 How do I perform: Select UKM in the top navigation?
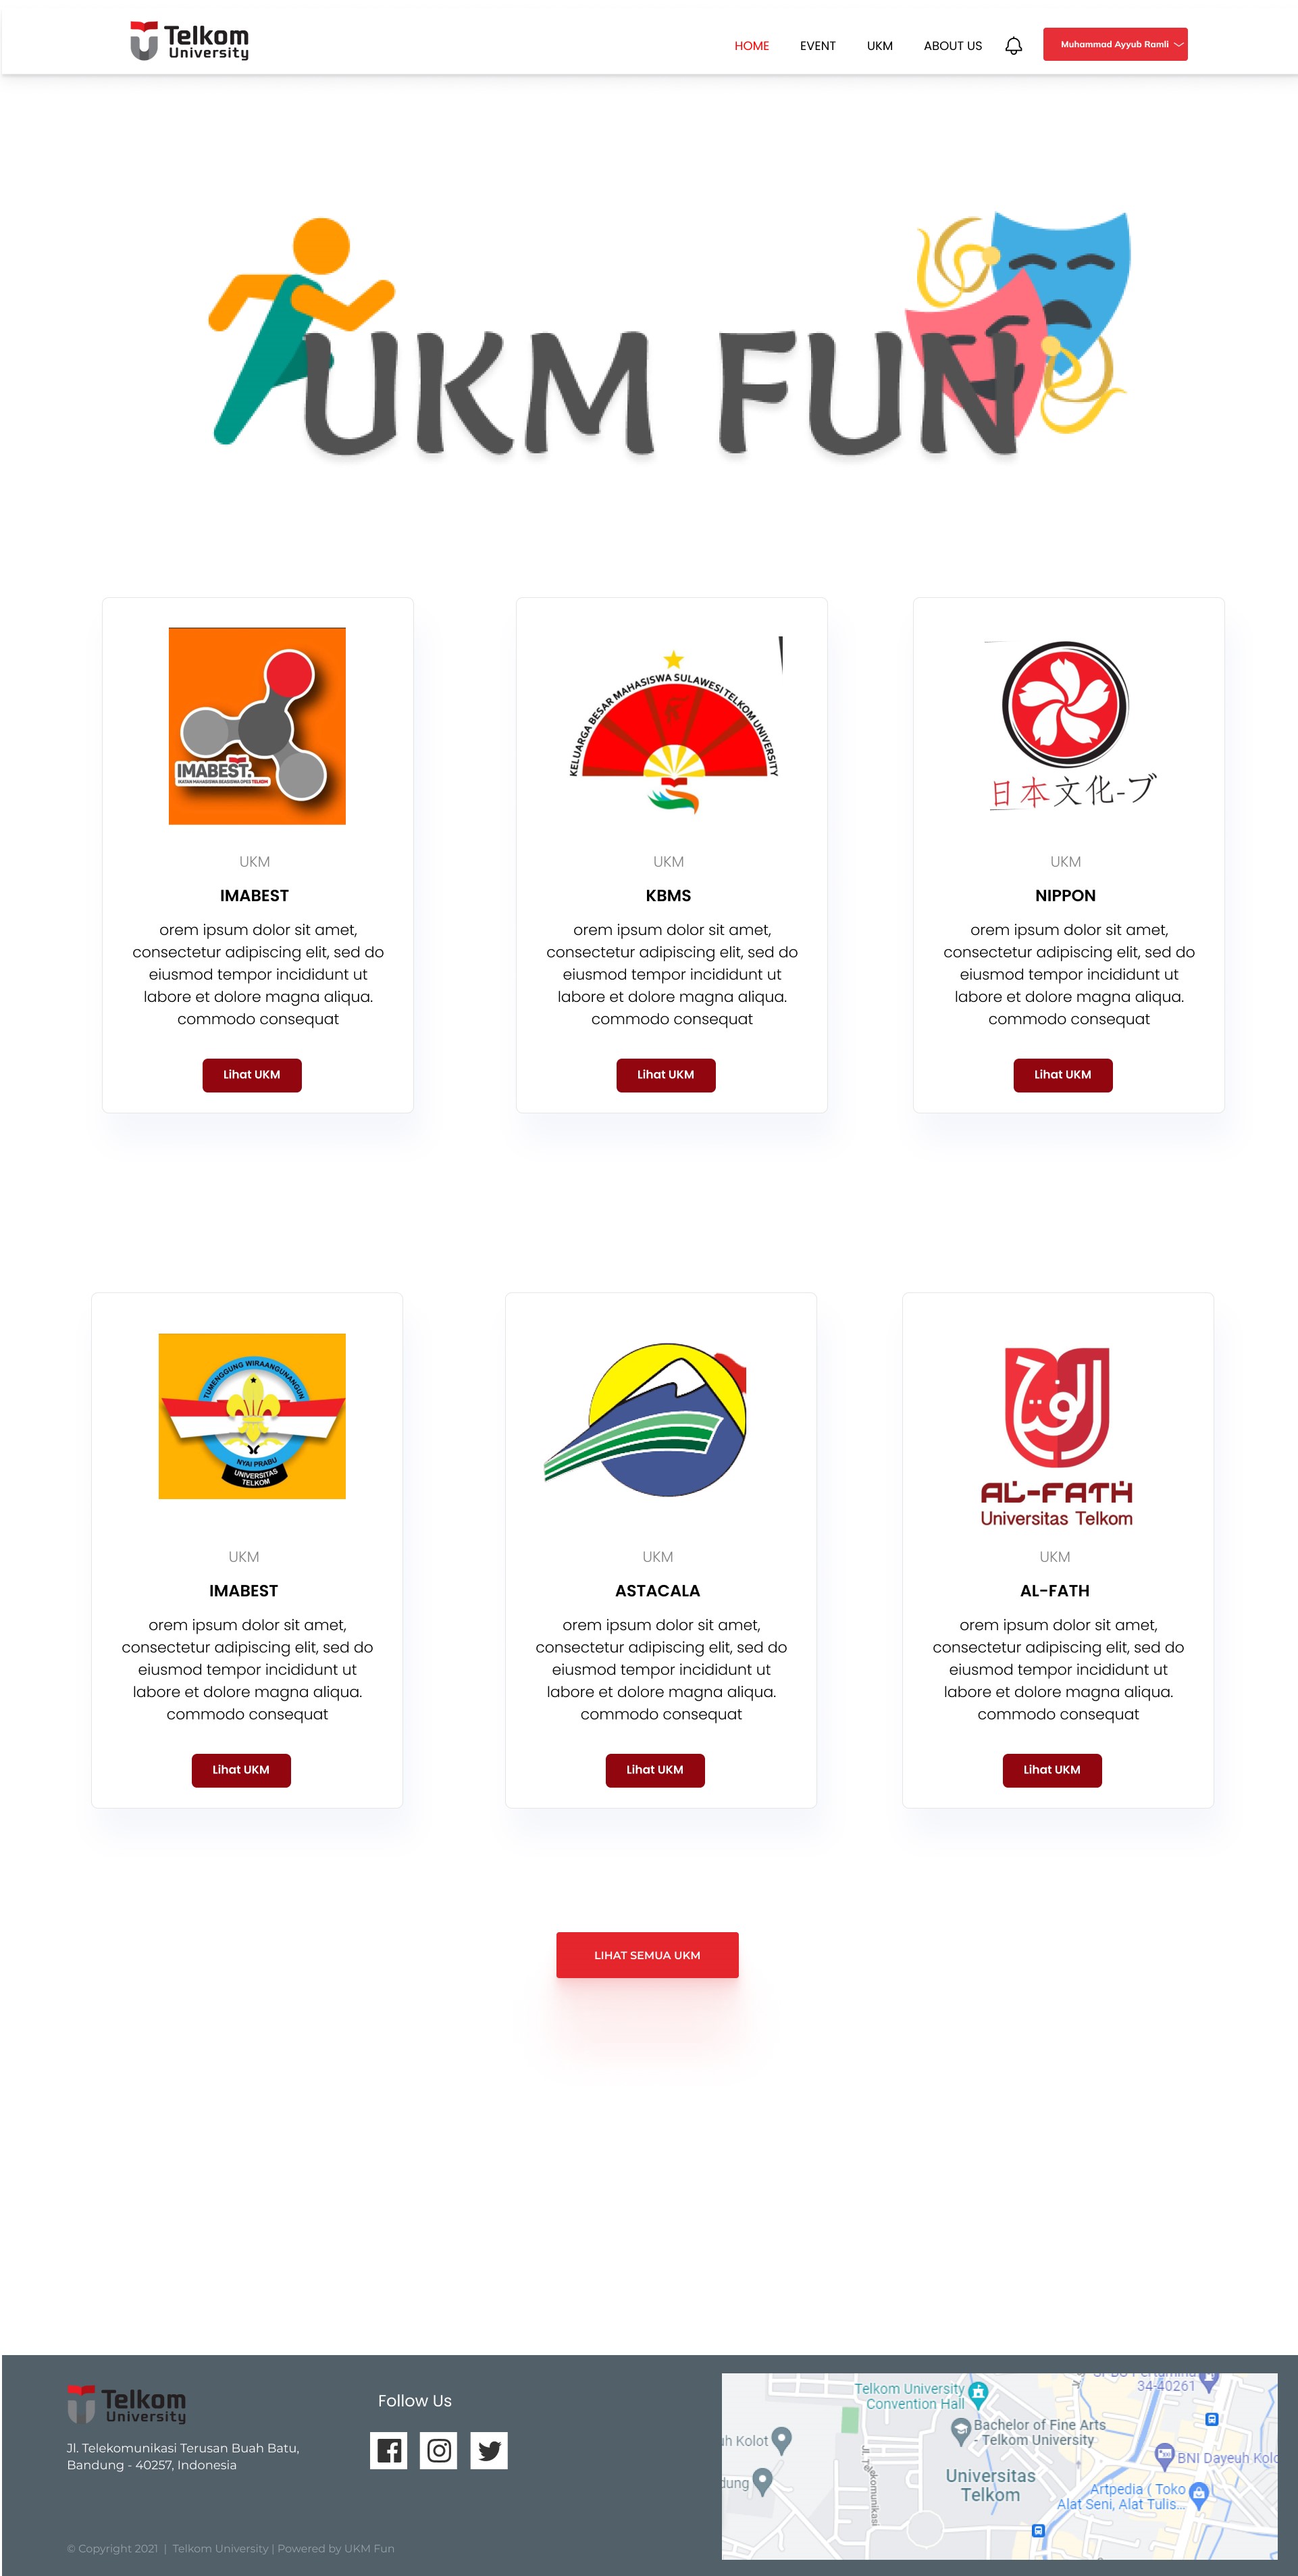[879, 46]
